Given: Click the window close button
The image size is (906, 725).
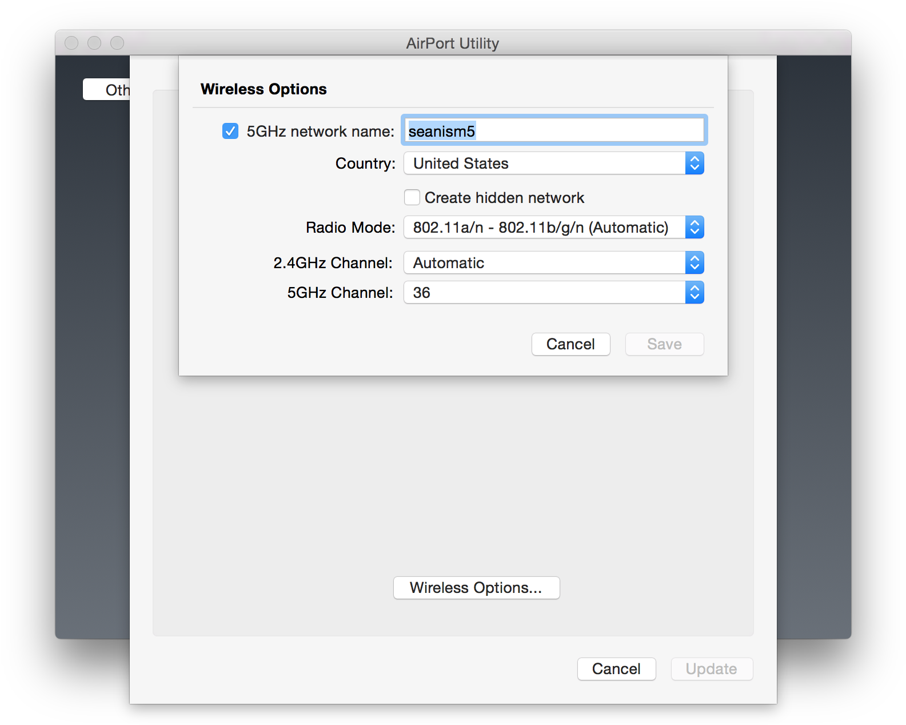Looking at the screenshot, I should coord(71,43).
